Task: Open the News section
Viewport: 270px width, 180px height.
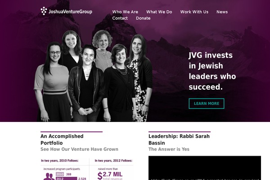Action: coord(222,12)
